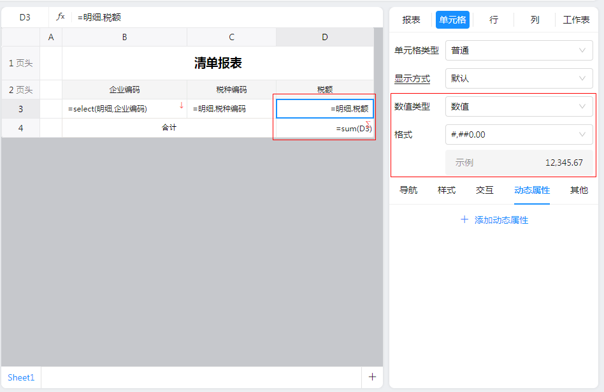
Task: Switch to the 行 tab
Action: [494, 20]
